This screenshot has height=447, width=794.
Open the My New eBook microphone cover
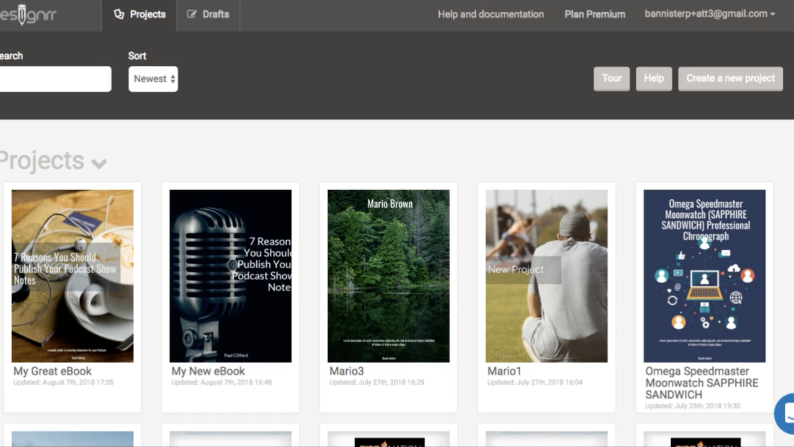pos(230,276)
